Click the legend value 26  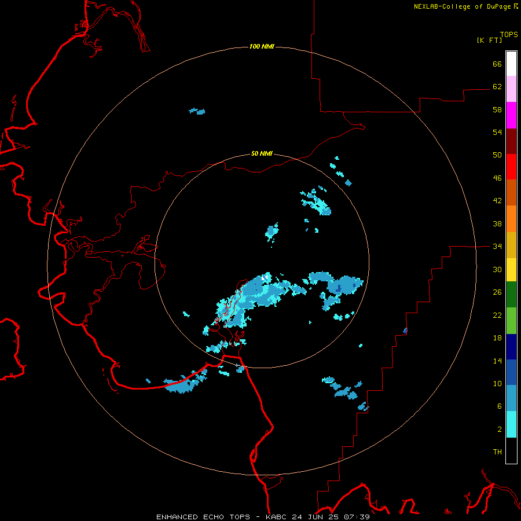pyautogui.click(x=497, y=292)
